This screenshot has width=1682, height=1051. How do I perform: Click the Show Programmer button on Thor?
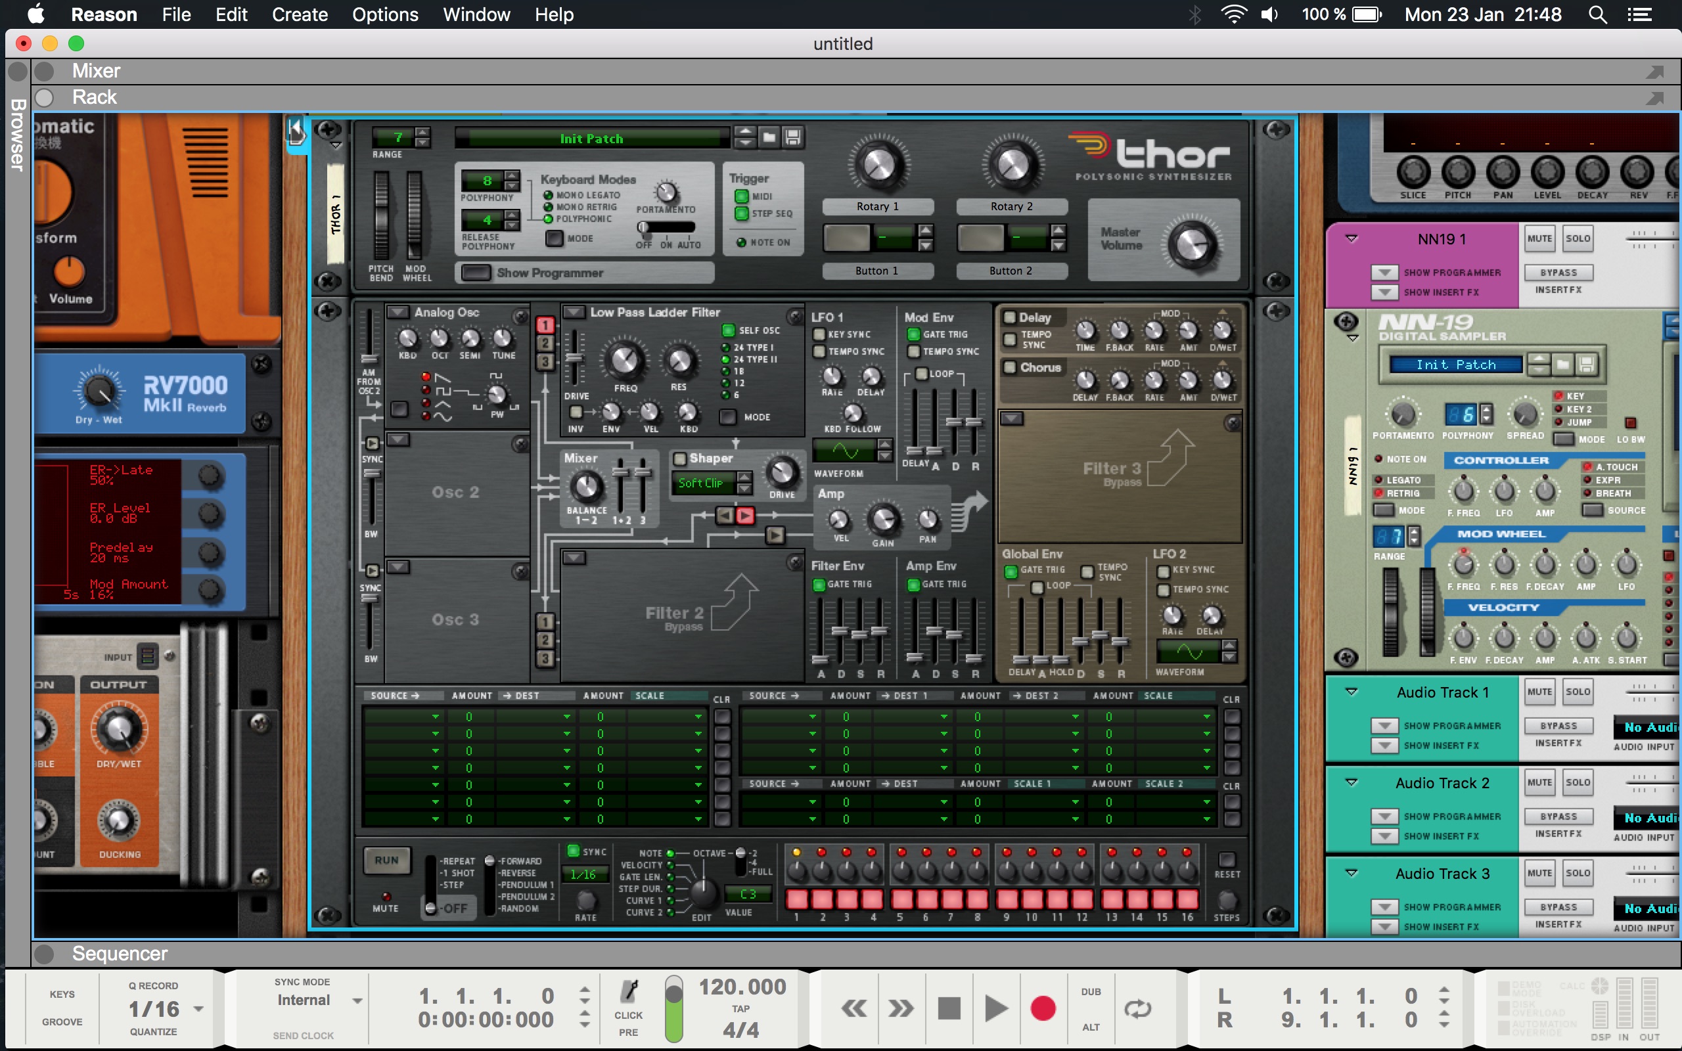[477, 273]
